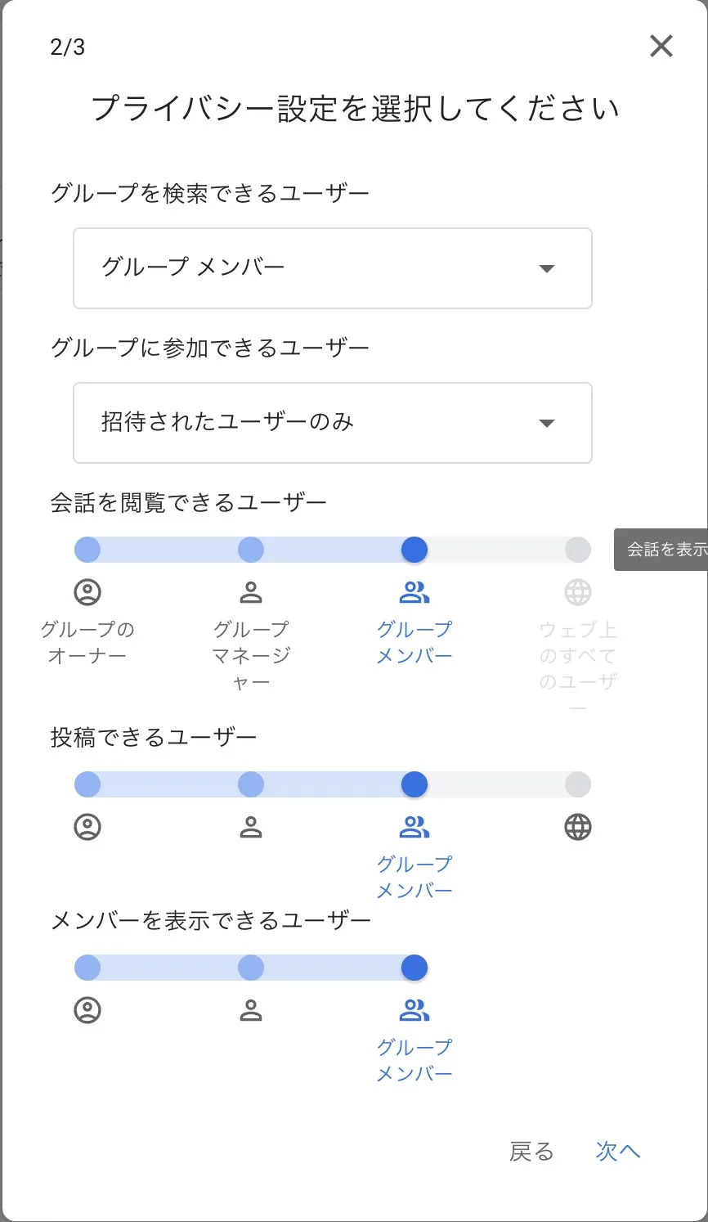Screen dimensions: 708x1222
Task: Click manager icon under メンバーを表示できるユーザー
Action: tap(251, 1010)
